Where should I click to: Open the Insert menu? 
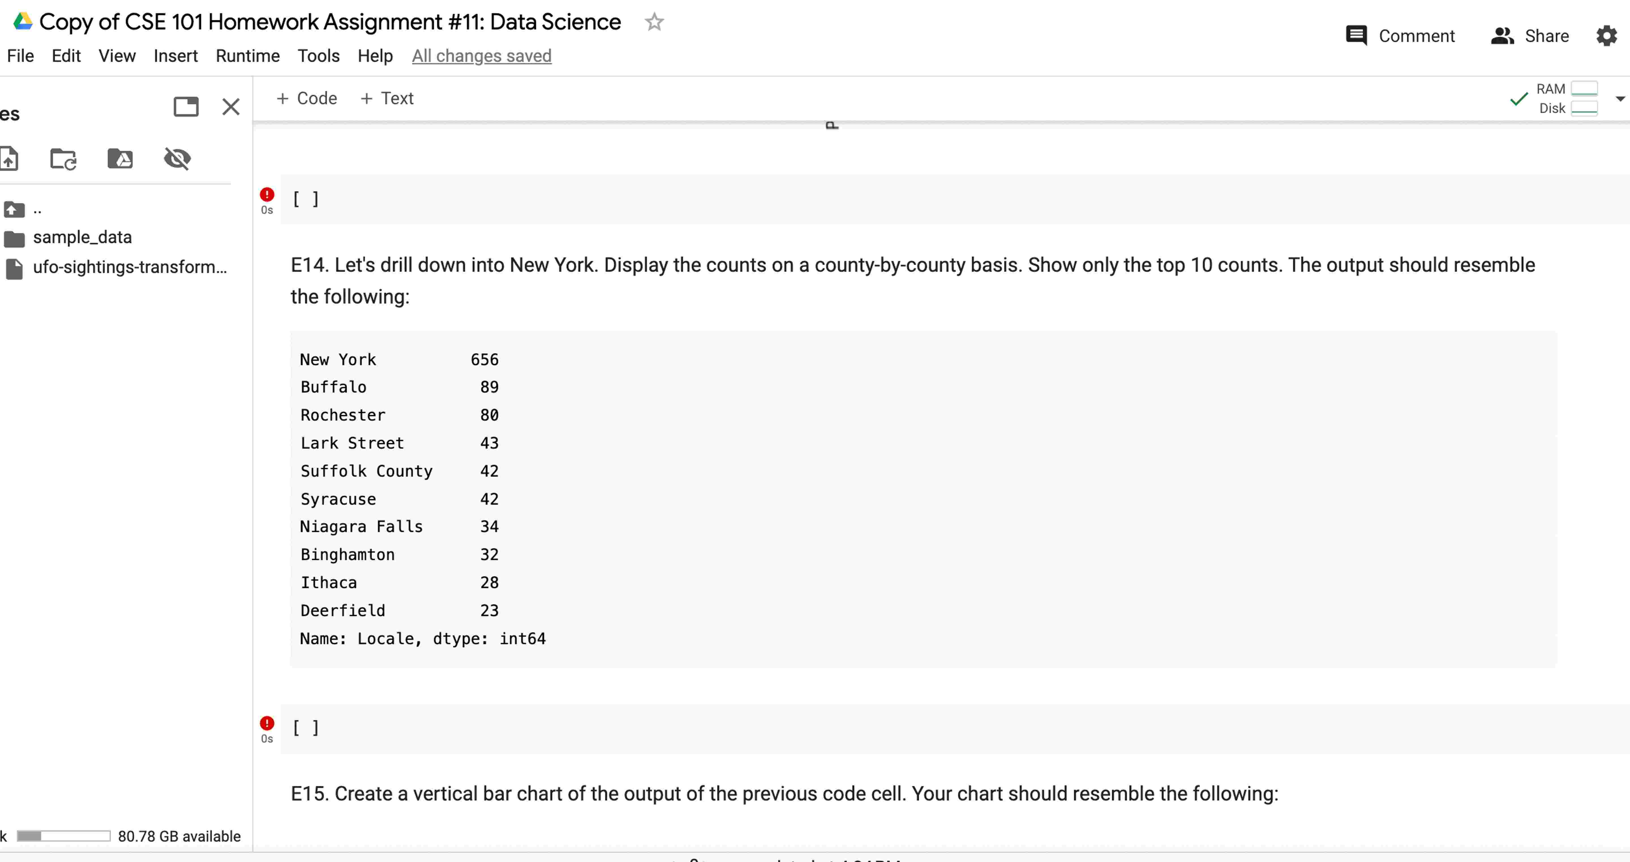click(175, 56)
